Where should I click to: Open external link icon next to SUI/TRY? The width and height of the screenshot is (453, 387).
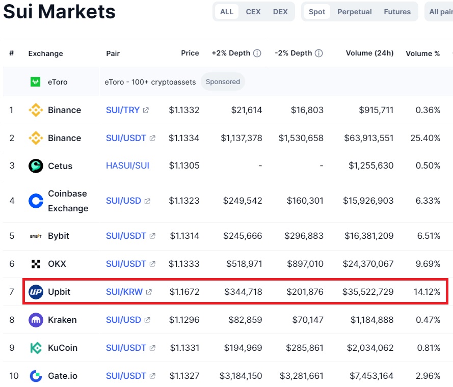(146, 110)
